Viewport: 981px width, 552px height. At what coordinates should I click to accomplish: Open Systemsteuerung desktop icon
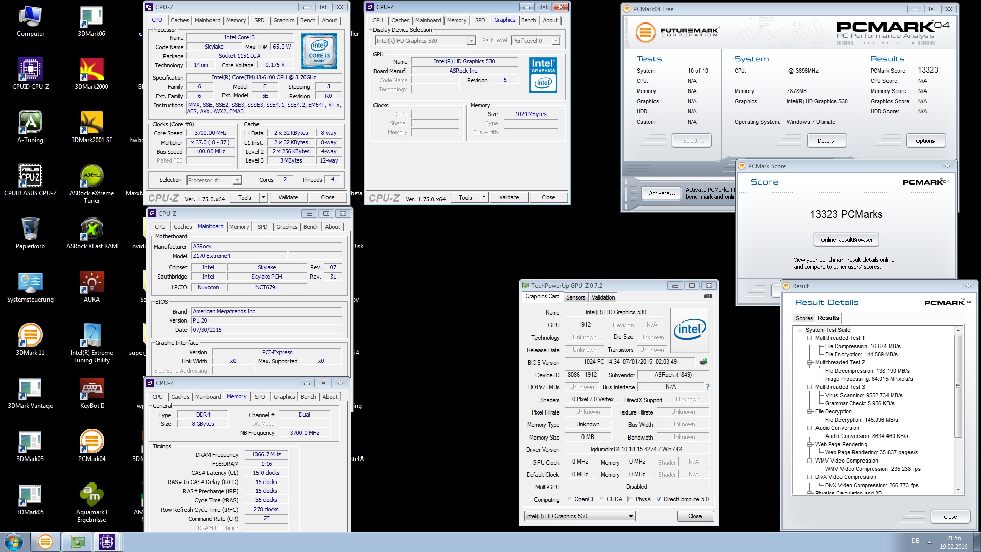(x=31, y=287)
